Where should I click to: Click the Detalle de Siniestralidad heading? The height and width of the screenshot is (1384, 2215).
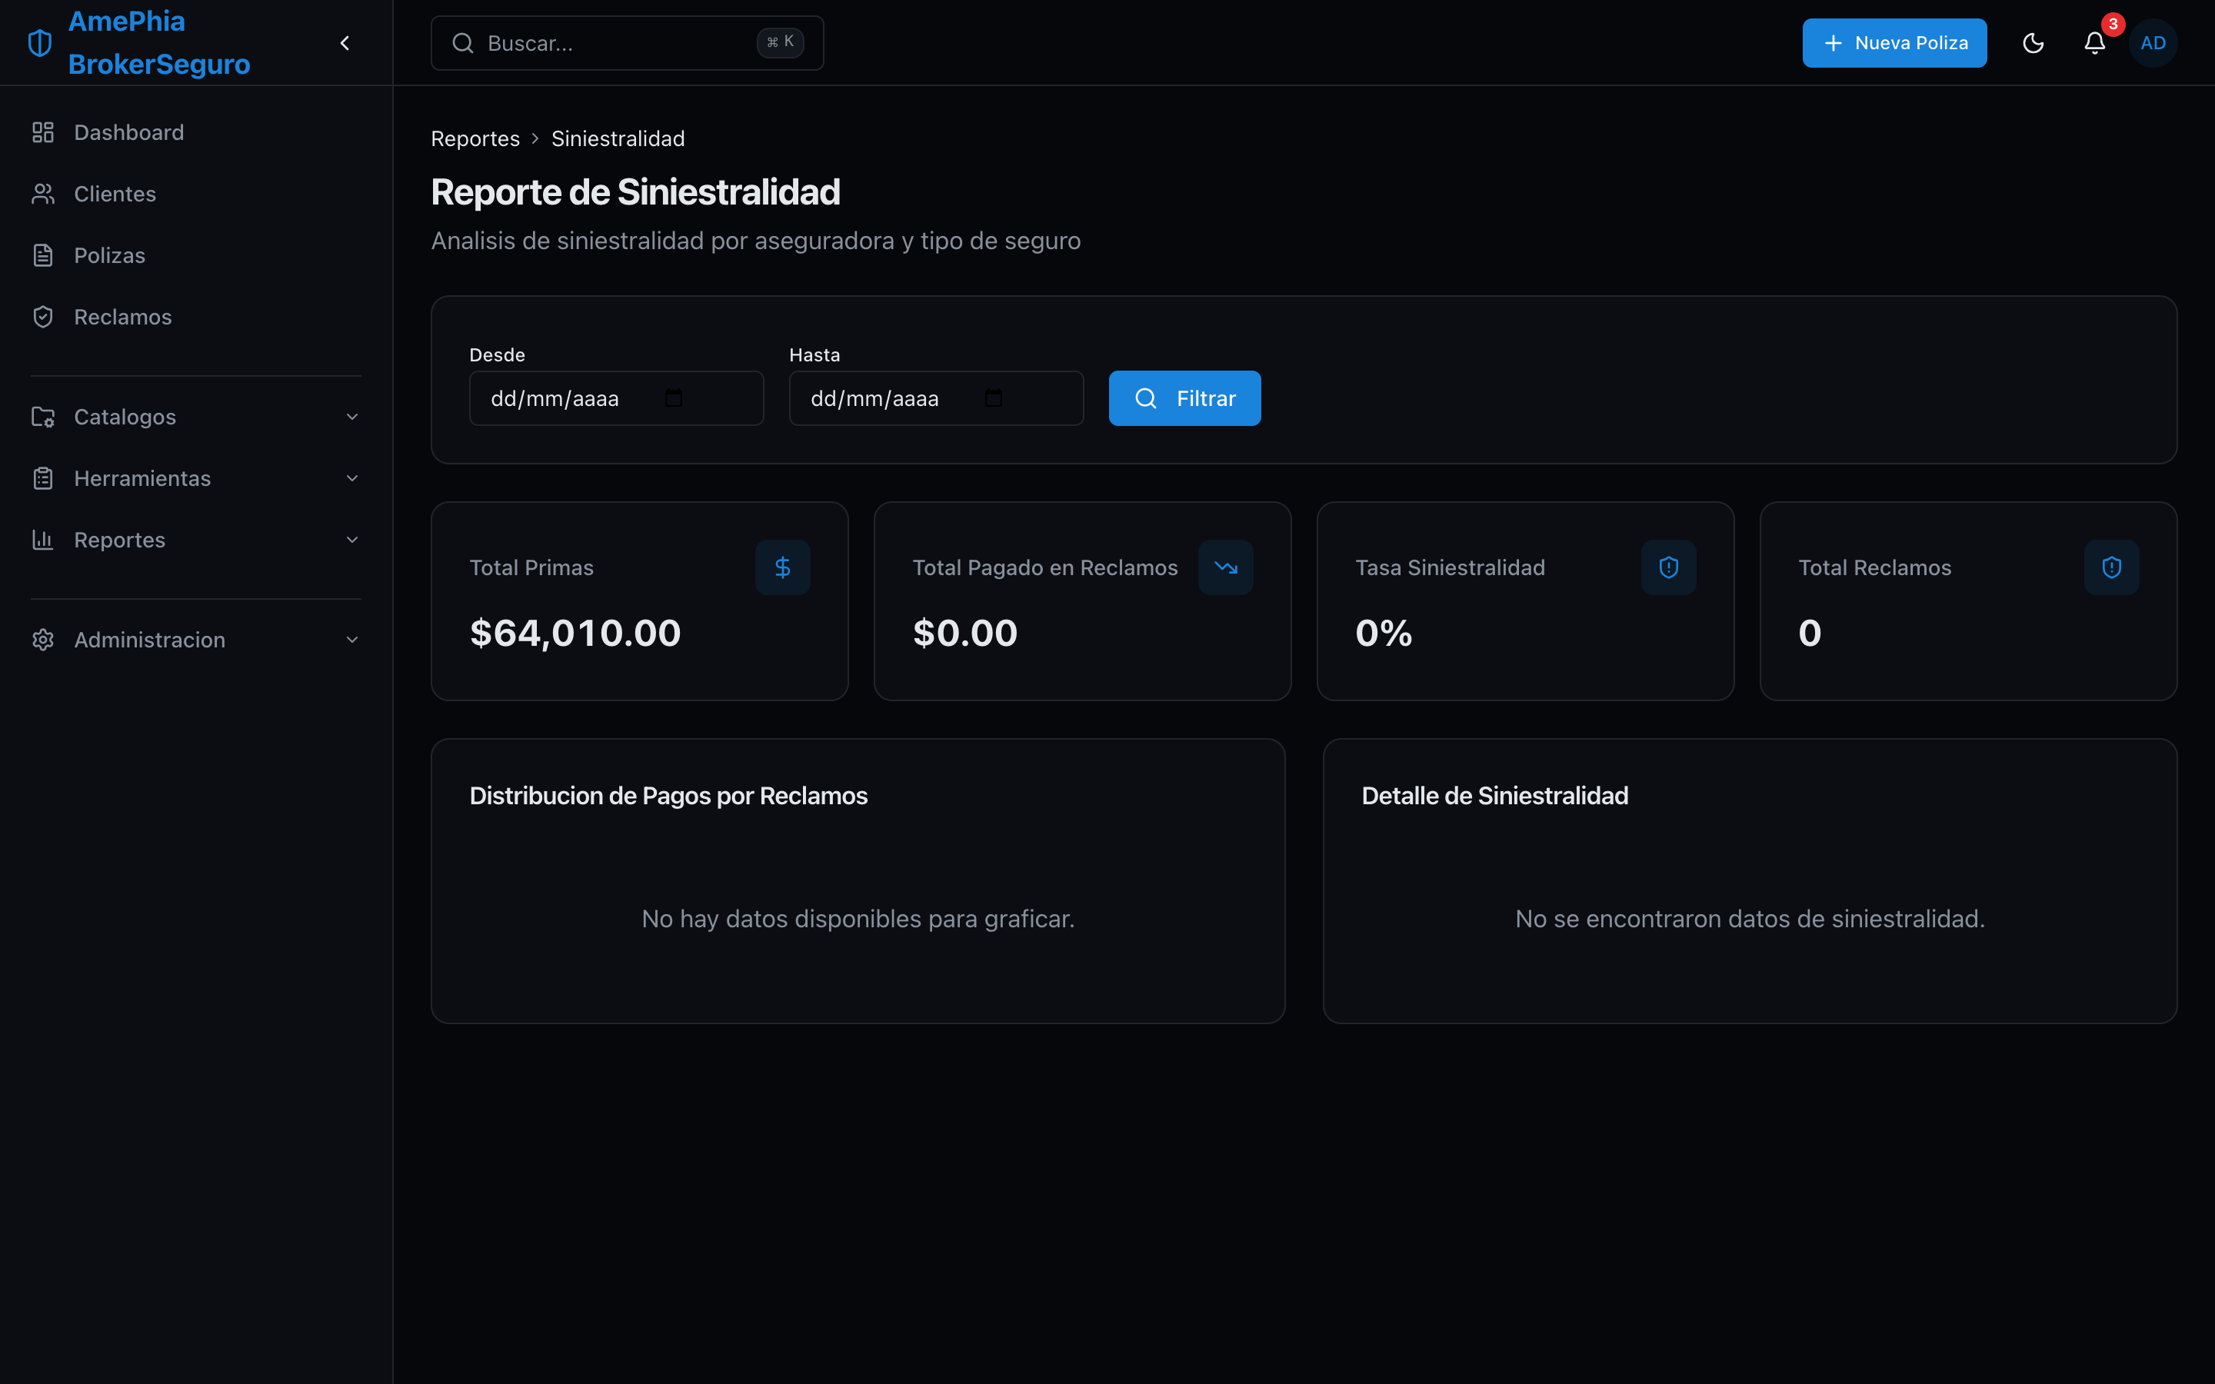point(1494,796)
